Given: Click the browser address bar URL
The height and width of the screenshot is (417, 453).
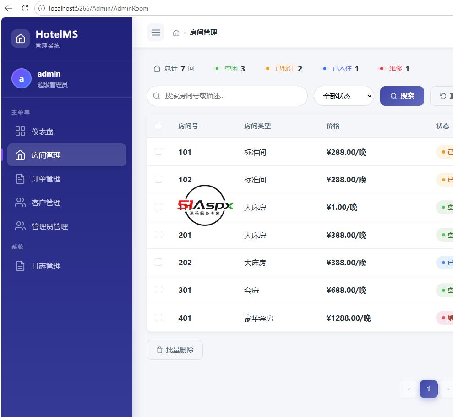Looking at the screenshot, I should [x=98, y=8].
